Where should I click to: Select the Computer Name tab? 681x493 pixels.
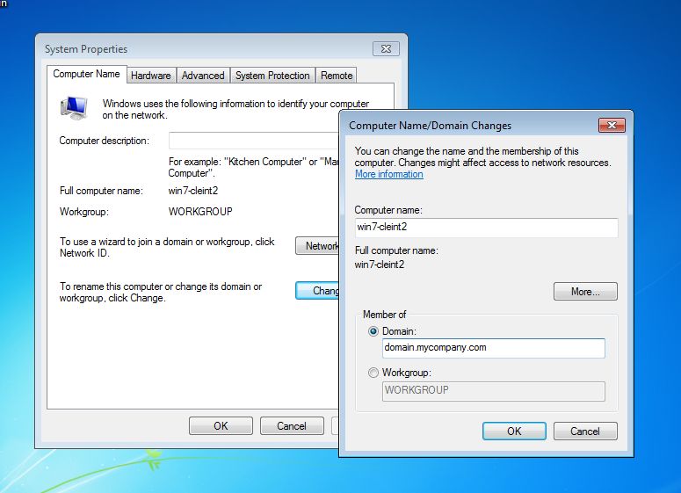click(x=86, y=75)
